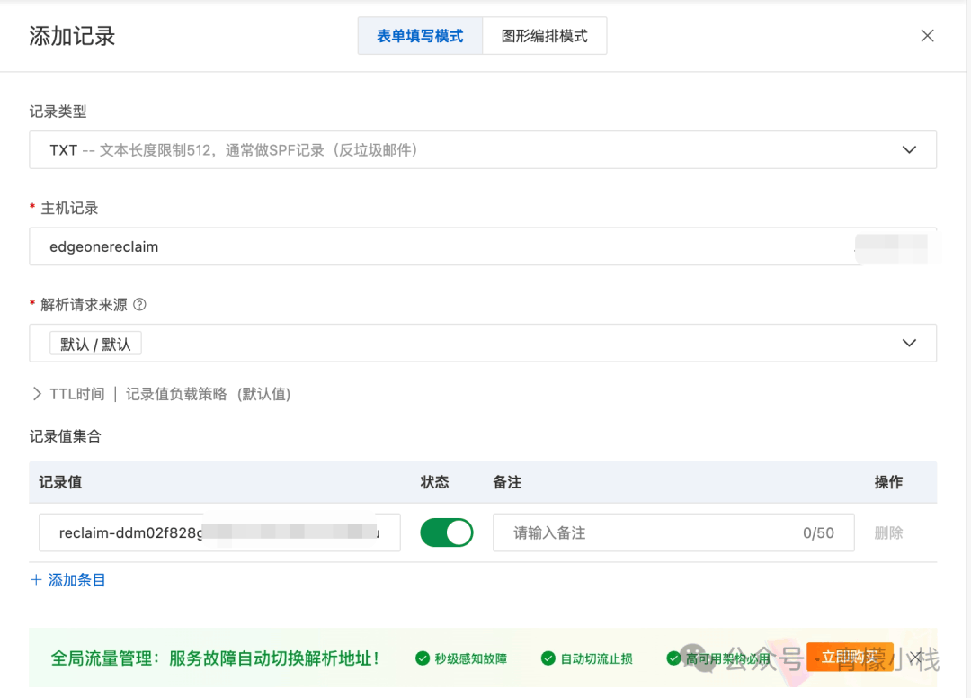This screenshot has width=971, height=698.
Task: Click the help icon beside 解析请求来源
Action: tap(139, 305)
